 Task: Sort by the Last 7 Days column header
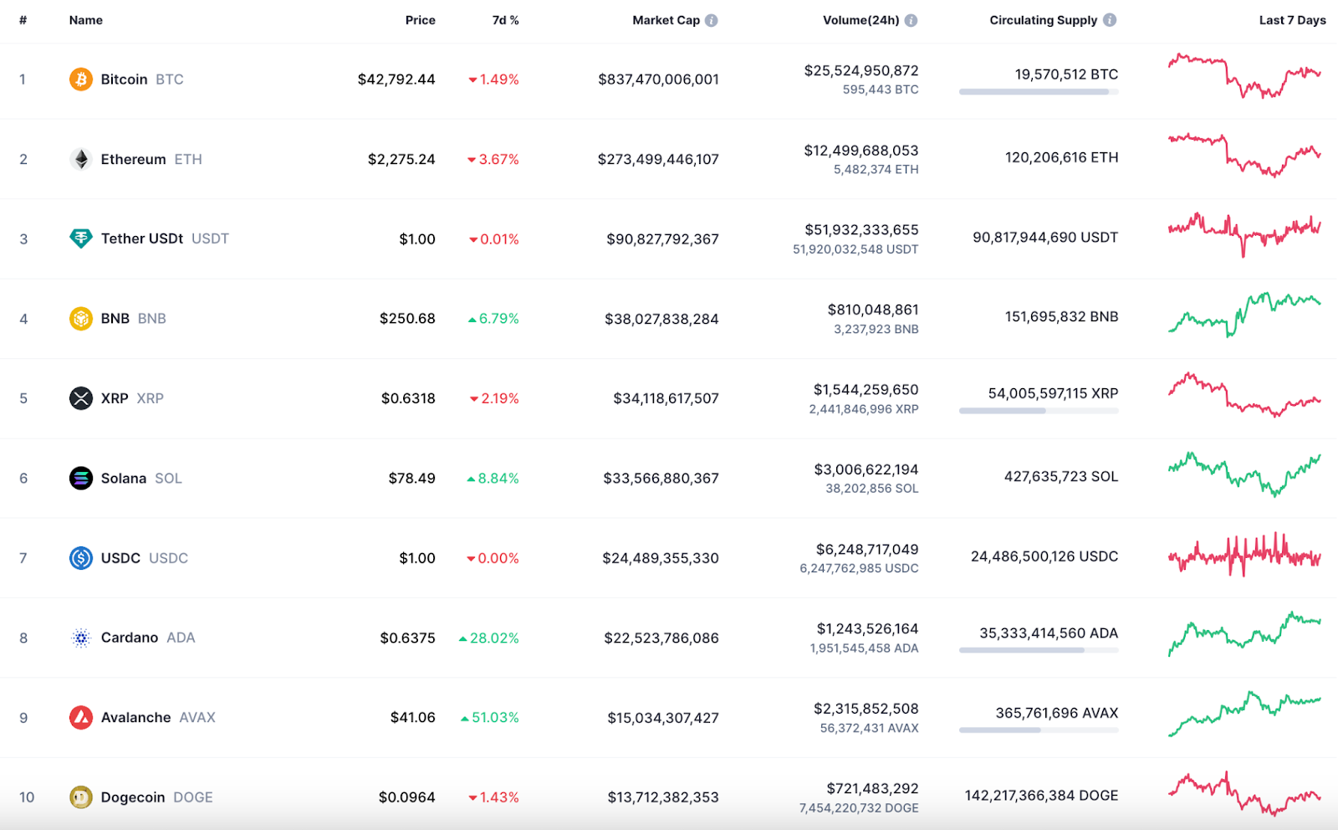tap(1292, 20)
